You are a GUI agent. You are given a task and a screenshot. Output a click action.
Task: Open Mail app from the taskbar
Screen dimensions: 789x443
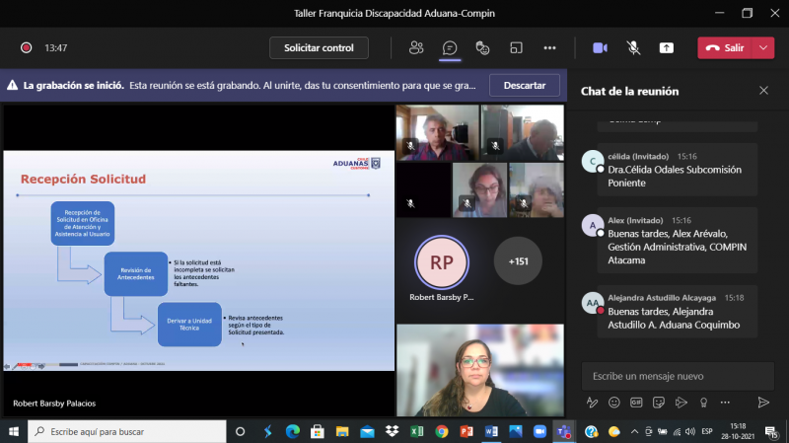pos(367,431)
